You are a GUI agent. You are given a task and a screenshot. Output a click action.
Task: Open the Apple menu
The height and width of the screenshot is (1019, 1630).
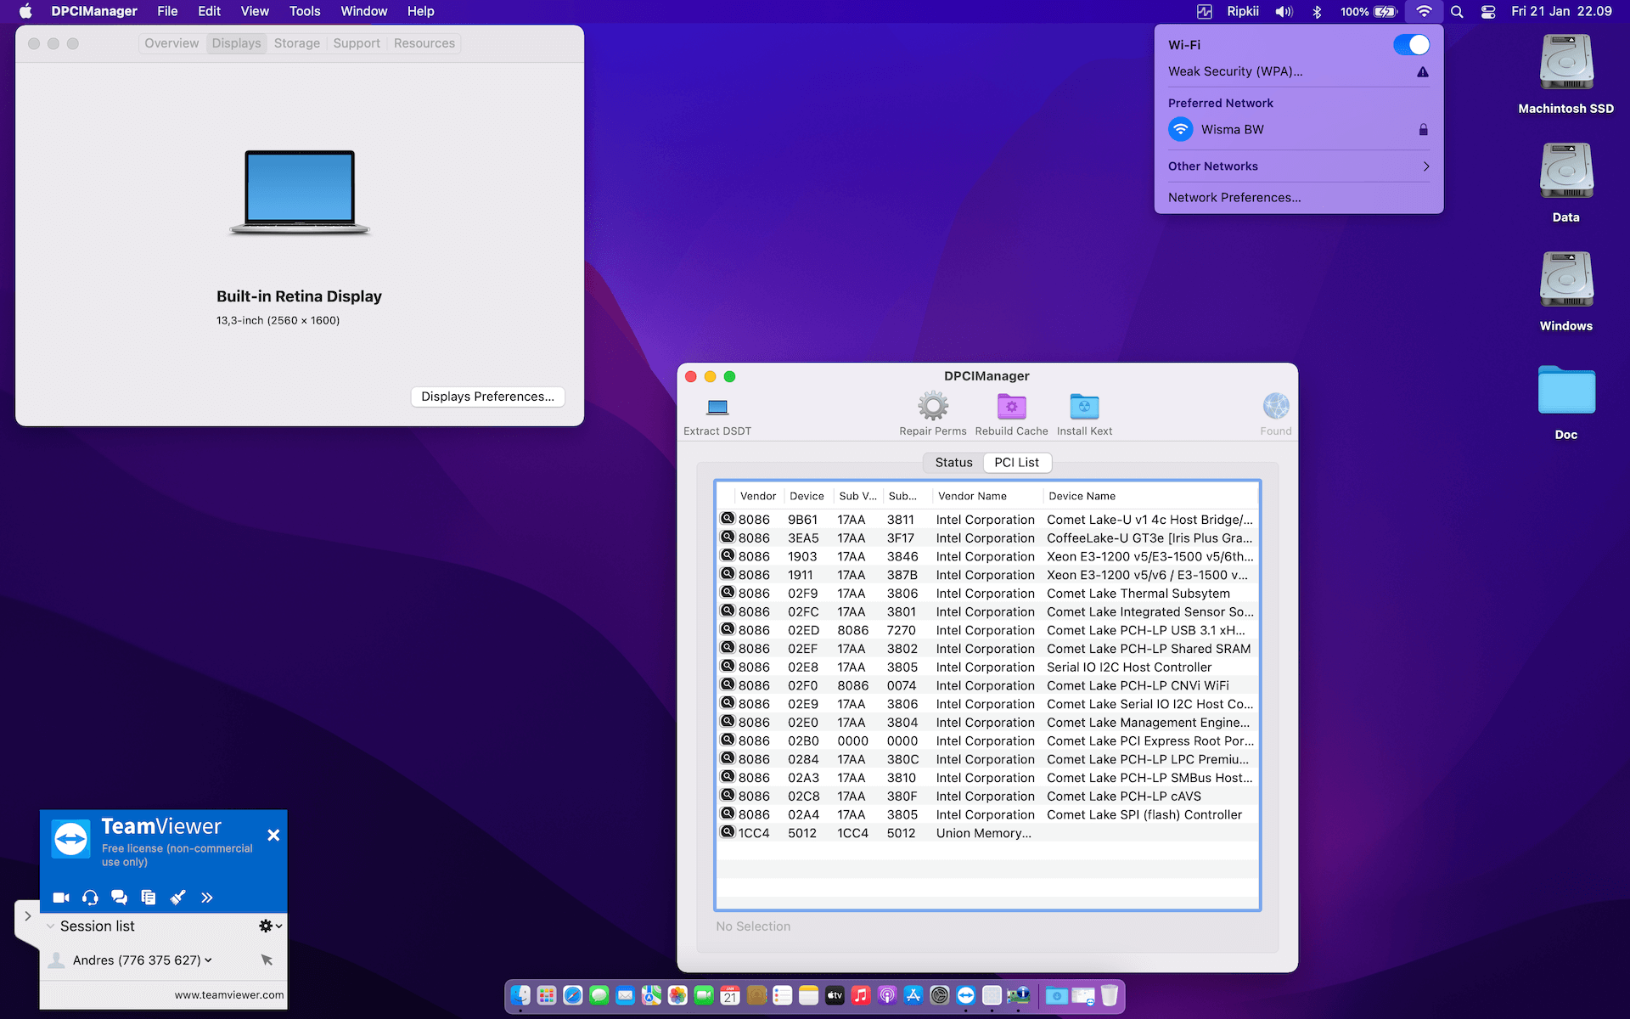[x=25, y=11]
